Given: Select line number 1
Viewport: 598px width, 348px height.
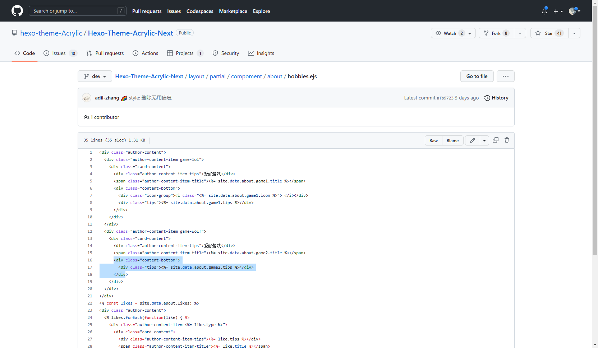Looking at the screenshot, I should coord(91,152).
